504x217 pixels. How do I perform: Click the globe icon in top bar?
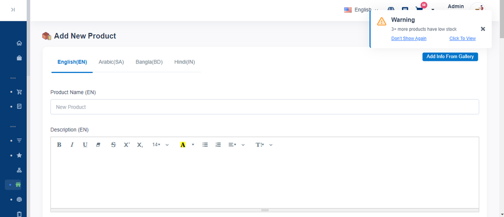point(391,9)
